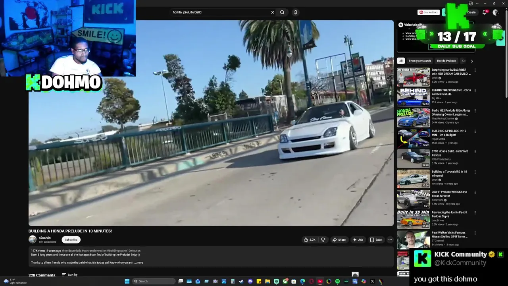Click the s2calvin channel name

pyautogui.click(x=44, y=238)
